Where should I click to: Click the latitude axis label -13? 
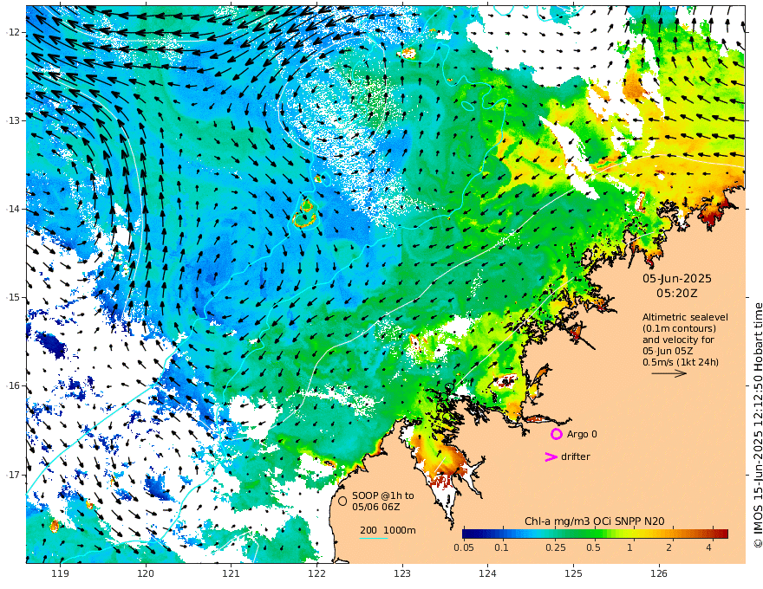13,120
